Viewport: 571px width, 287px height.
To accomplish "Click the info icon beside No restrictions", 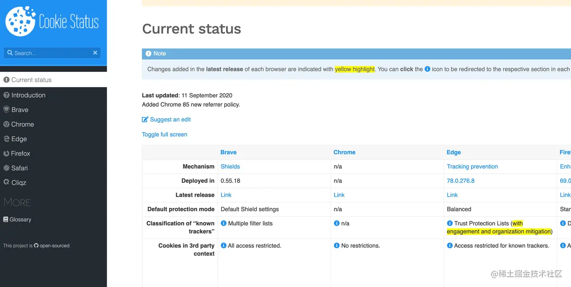I will click(337, 245).
